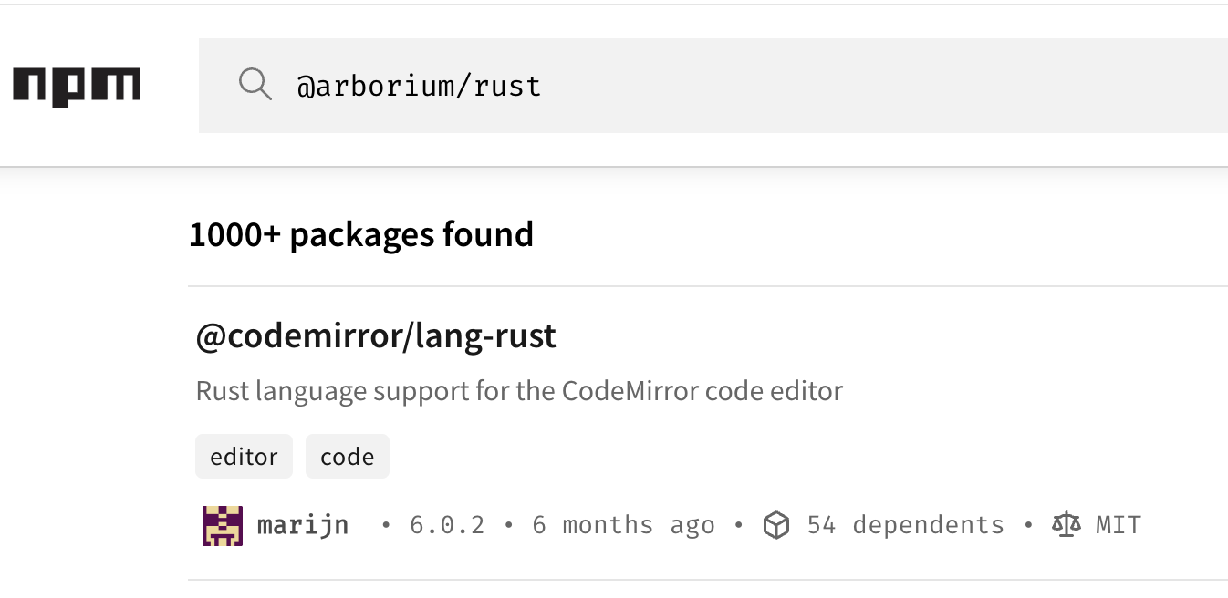Click the MIT license text
The height and width of the screenshot is (598, 1228).
pyautogui.click(x=1119, y=524)
